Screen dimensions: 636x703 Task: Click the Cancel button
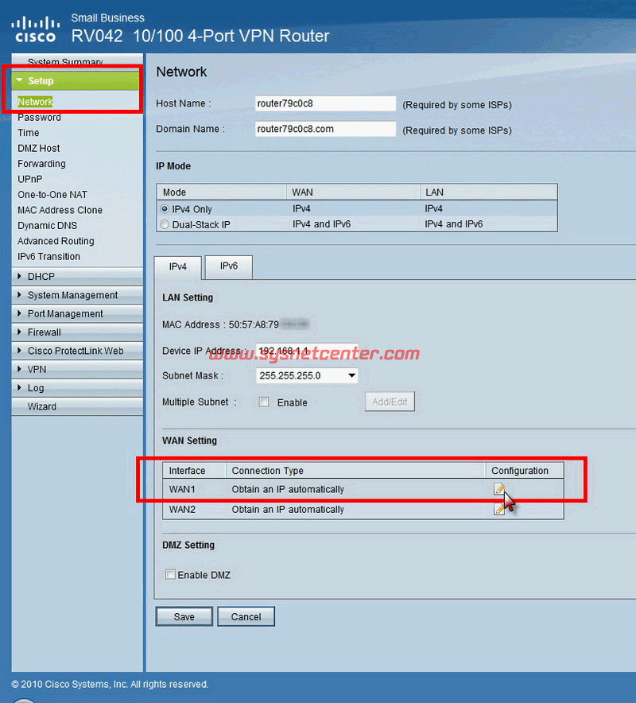point(246,616)
